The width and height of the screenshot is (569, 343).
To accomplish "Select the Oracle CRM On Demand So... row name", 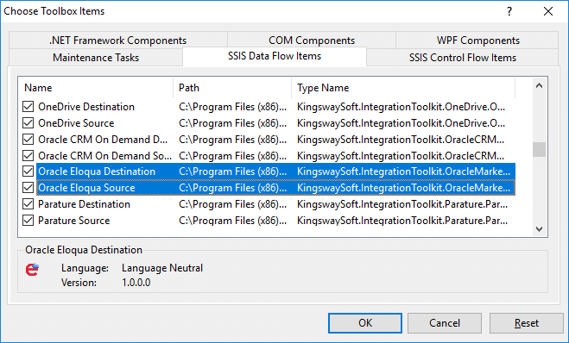I will click(x=104, y=156).
